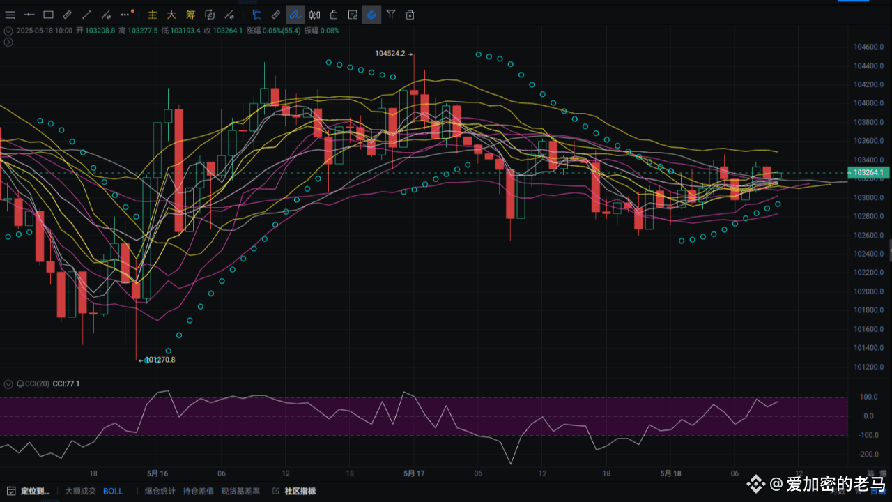Open the 社区指标 community indicators tab
This screenshot has width=892, height=502.
(300, 491)
